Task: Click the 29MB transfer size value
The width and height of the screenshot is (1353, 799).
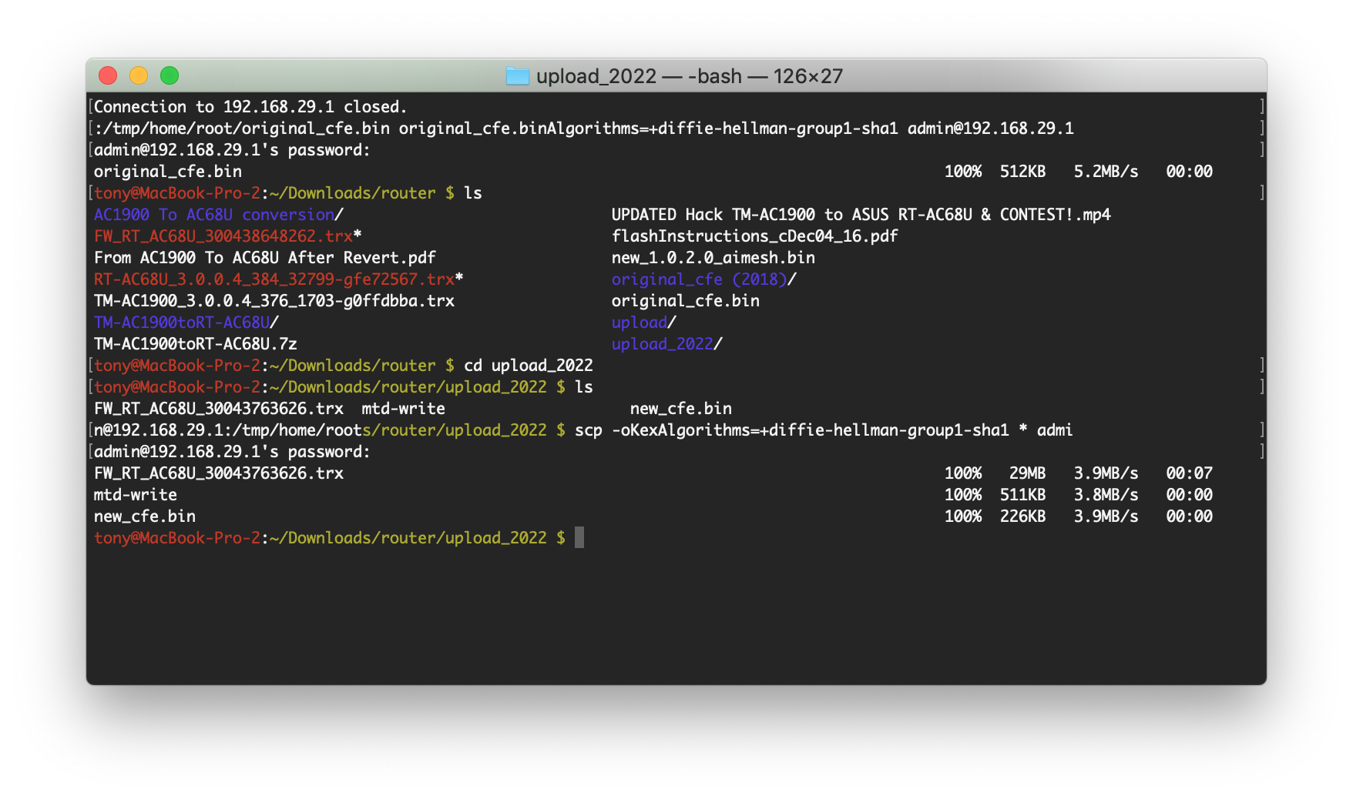Action: click(1027, 473)
